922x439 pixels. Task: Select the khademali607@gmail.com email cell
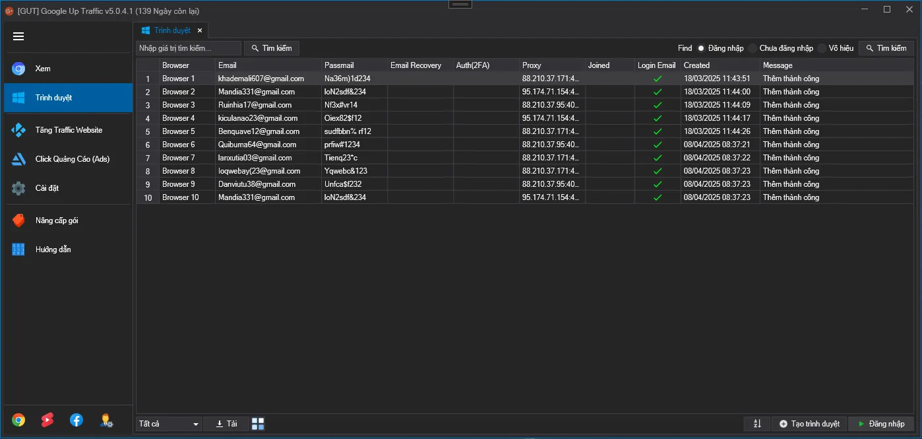268,79
